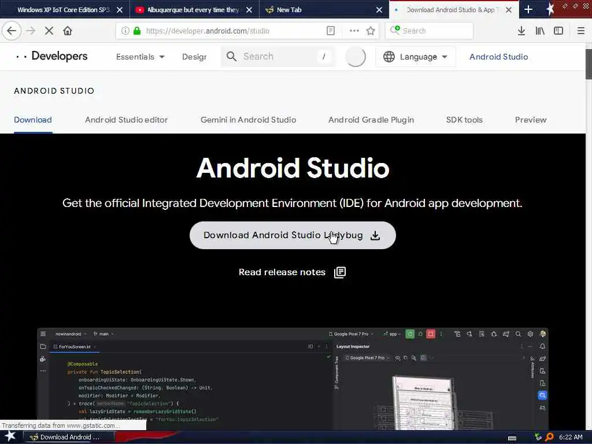Viewport: 592px width, 444px height.
Task: Toggle the sidebar view icon
Action: [x=558, y=31]
